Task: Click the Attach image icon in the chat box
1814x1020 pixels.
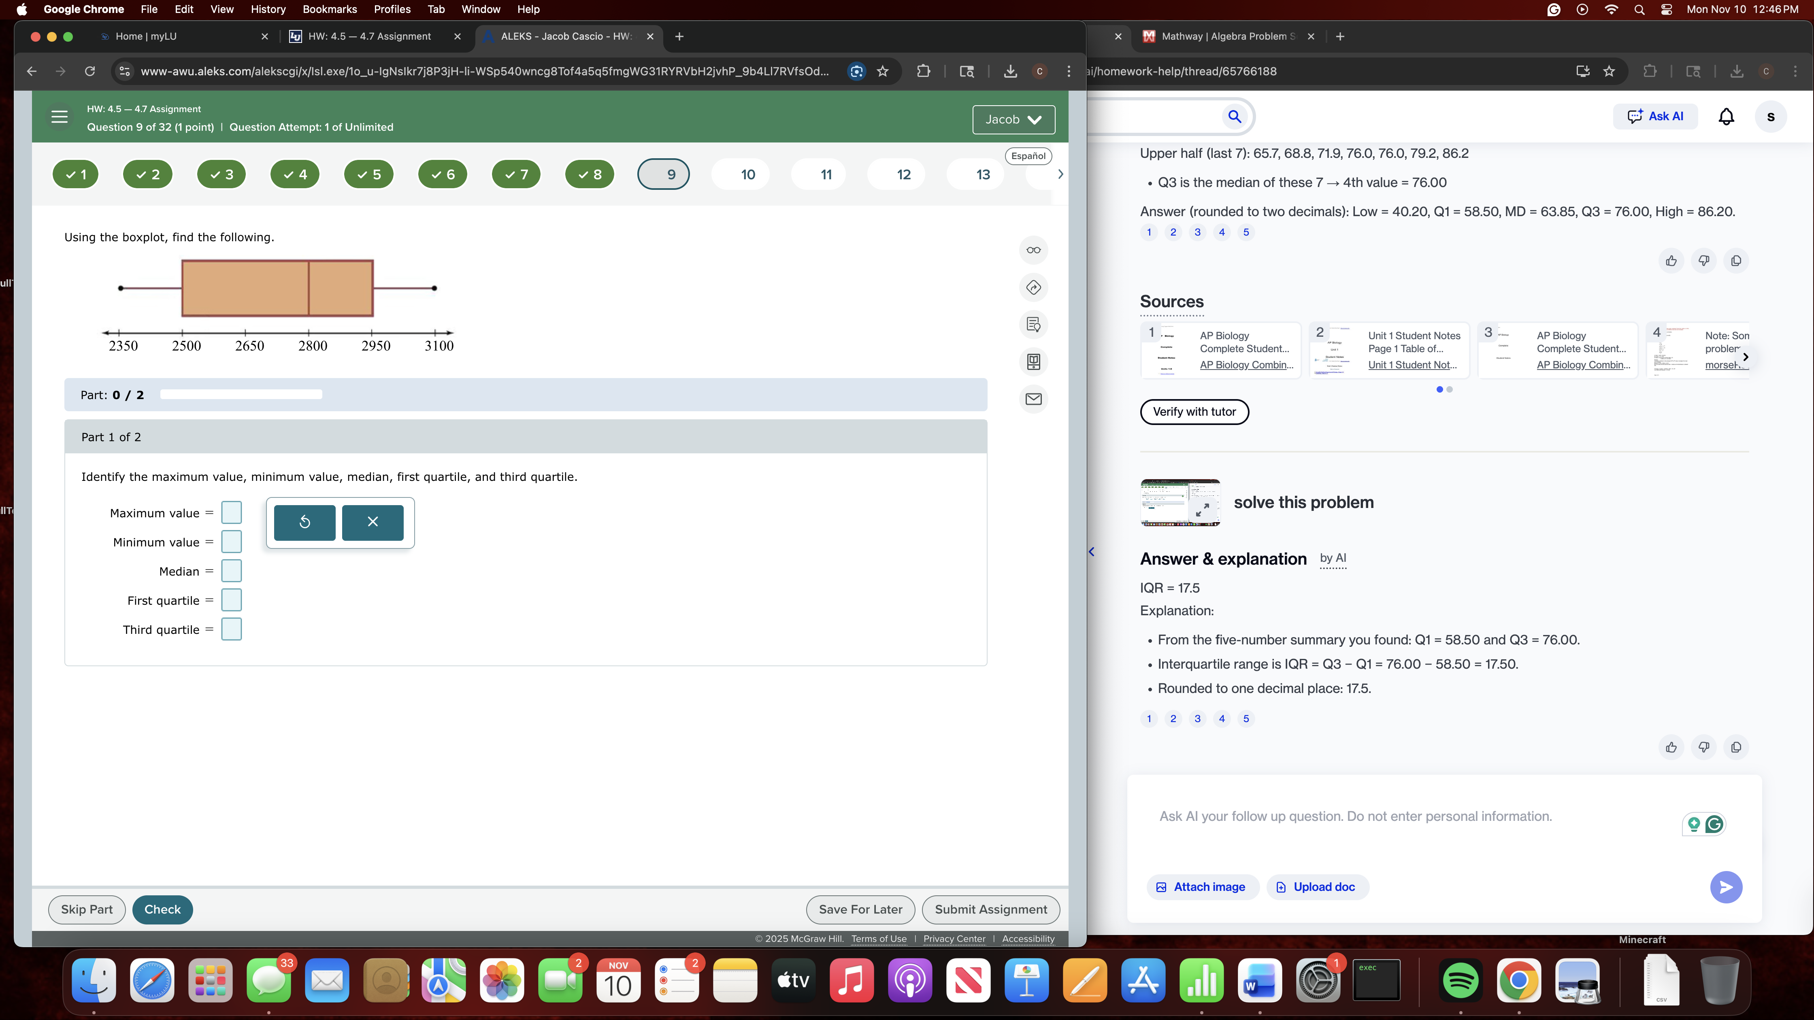Action: click(x=1162, y=887)
